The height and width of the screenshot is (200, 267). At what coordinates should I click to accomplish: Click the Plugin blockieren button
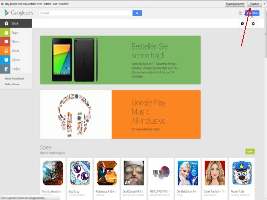(235, 4)
